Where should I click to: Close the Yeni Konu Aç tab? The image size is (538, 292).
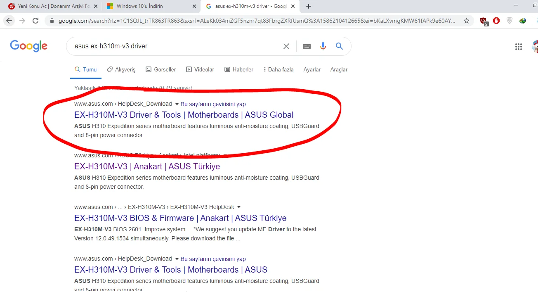96,6
